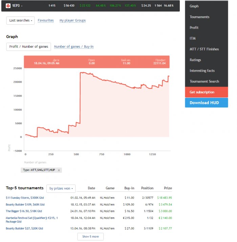237x242 pixels.
Task: Go to Graph in the sidebar menu
Action: coord(194,6)
